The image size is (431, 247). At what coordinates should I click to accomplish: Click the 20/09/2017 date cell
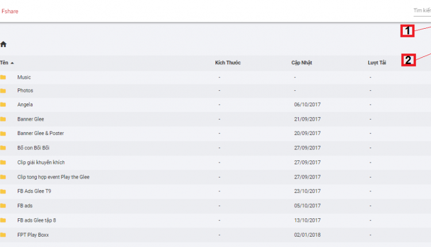(307, 133)
